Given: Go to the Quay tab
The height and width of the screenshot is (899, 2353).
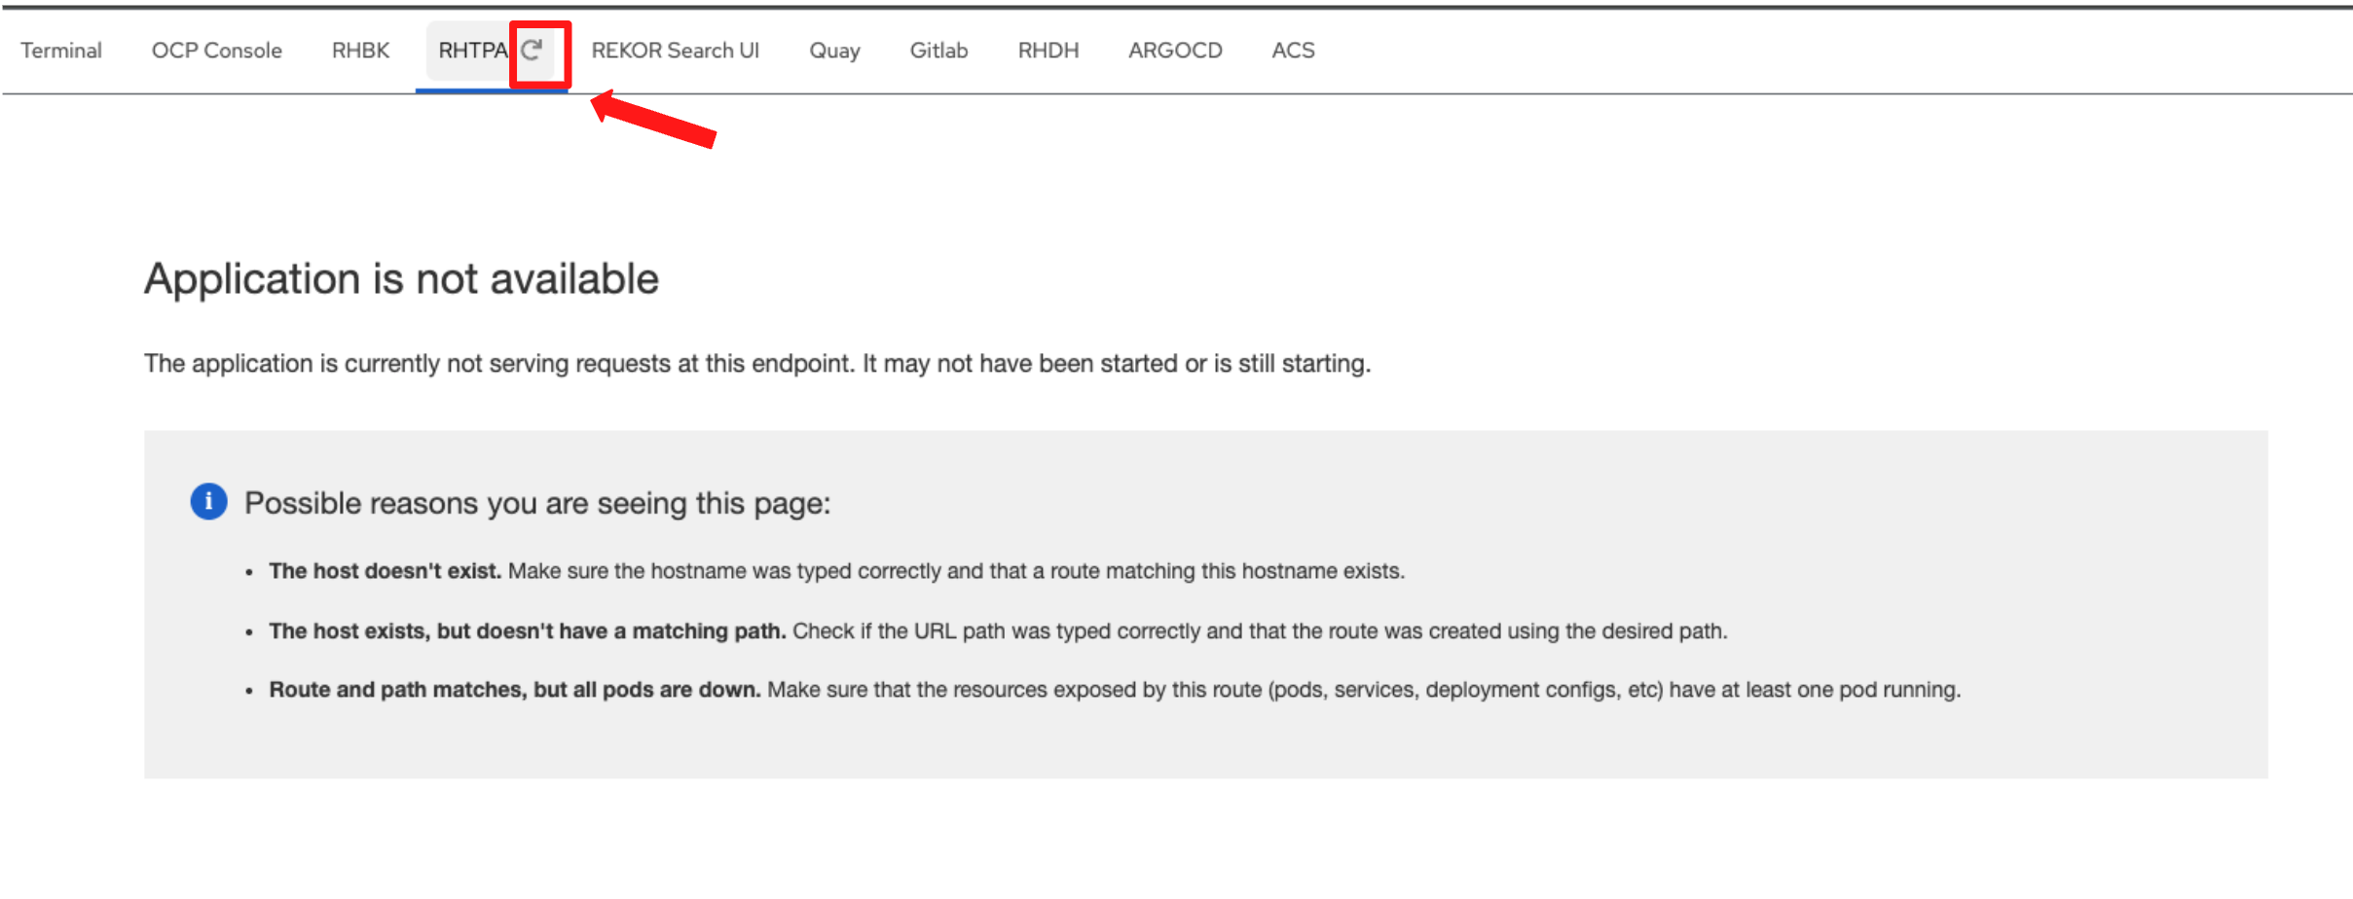Looking at the screenshot, I should 834,51.
